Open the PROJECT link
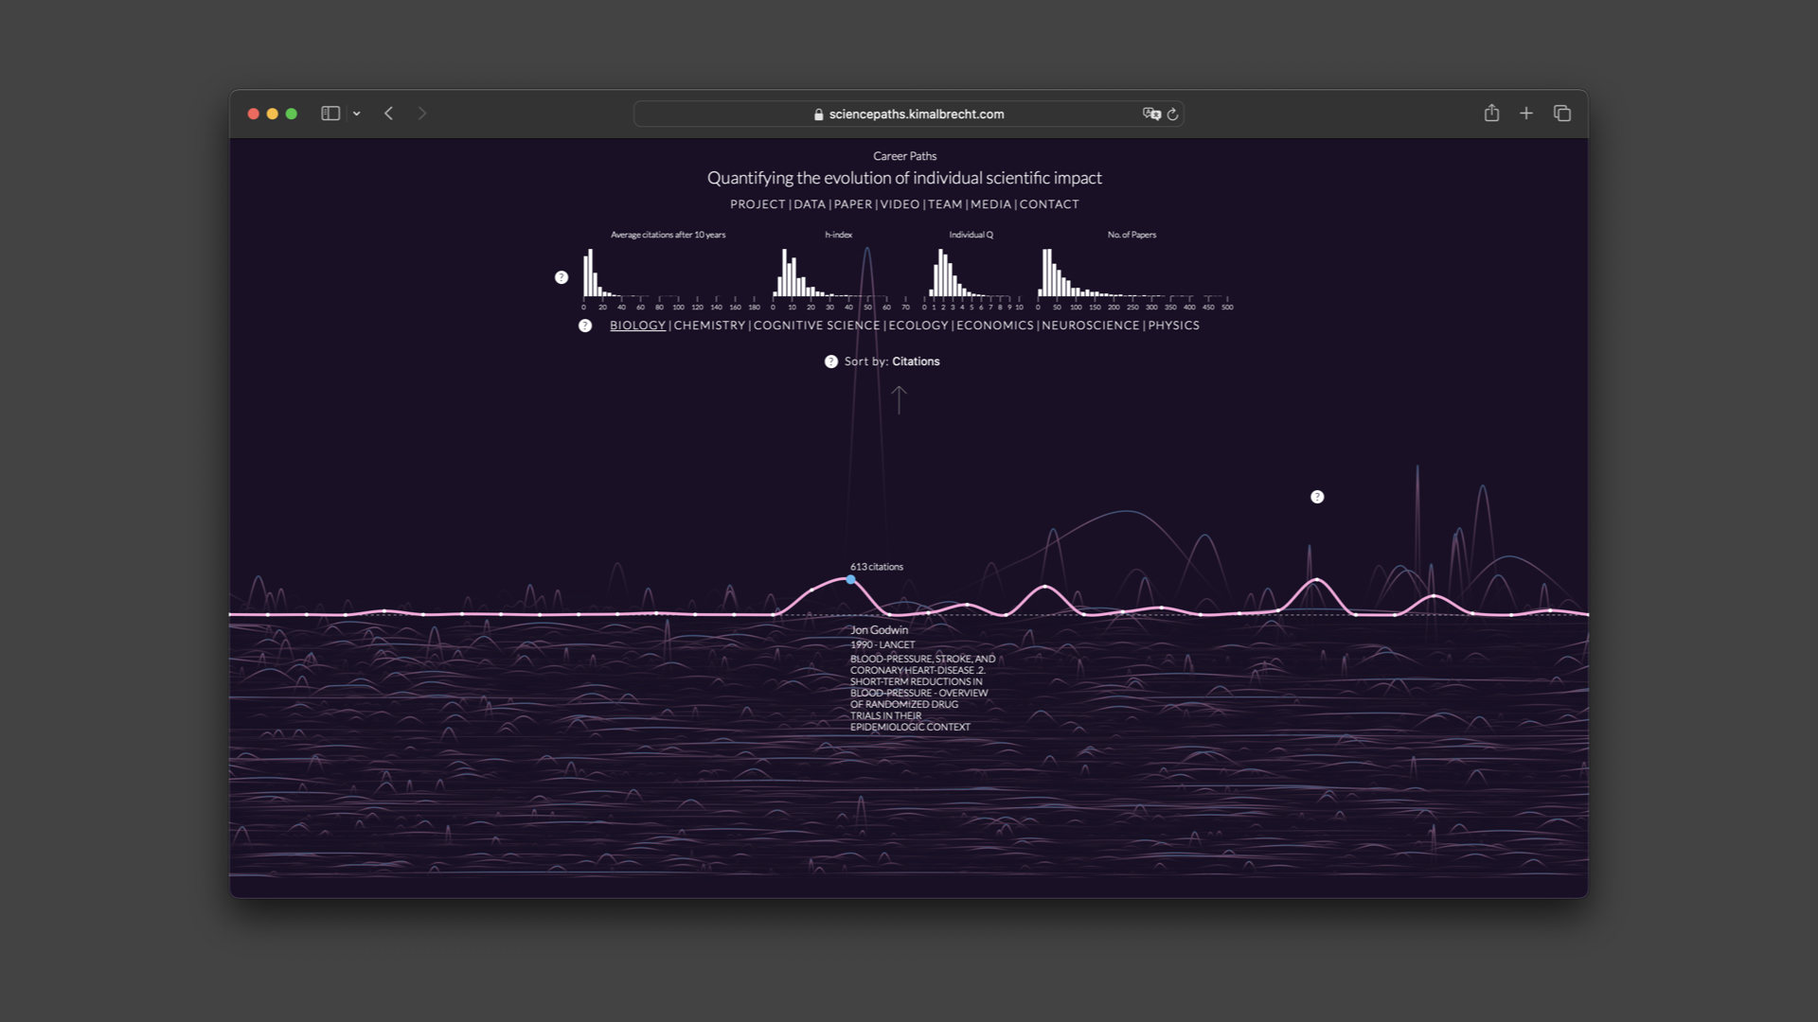 [x=757, y=204]
